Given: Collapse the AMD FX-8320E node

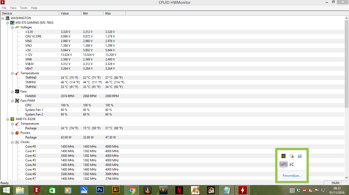Looking at the screenshot, I should click(x=8, y=119).
